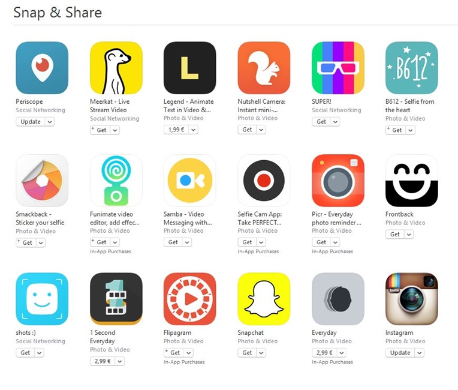Expand the dropdown beside Snapchat Get button
The width and height of the screenshot is (458, 390).
click(261, 353)
